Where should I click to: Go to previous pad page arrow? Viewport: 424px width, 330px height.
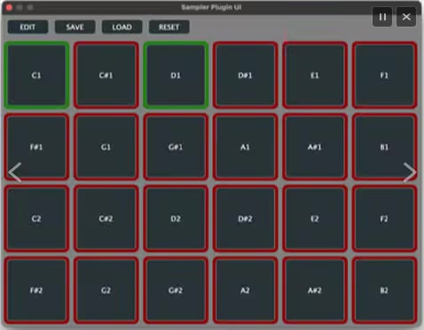point(15,172)
